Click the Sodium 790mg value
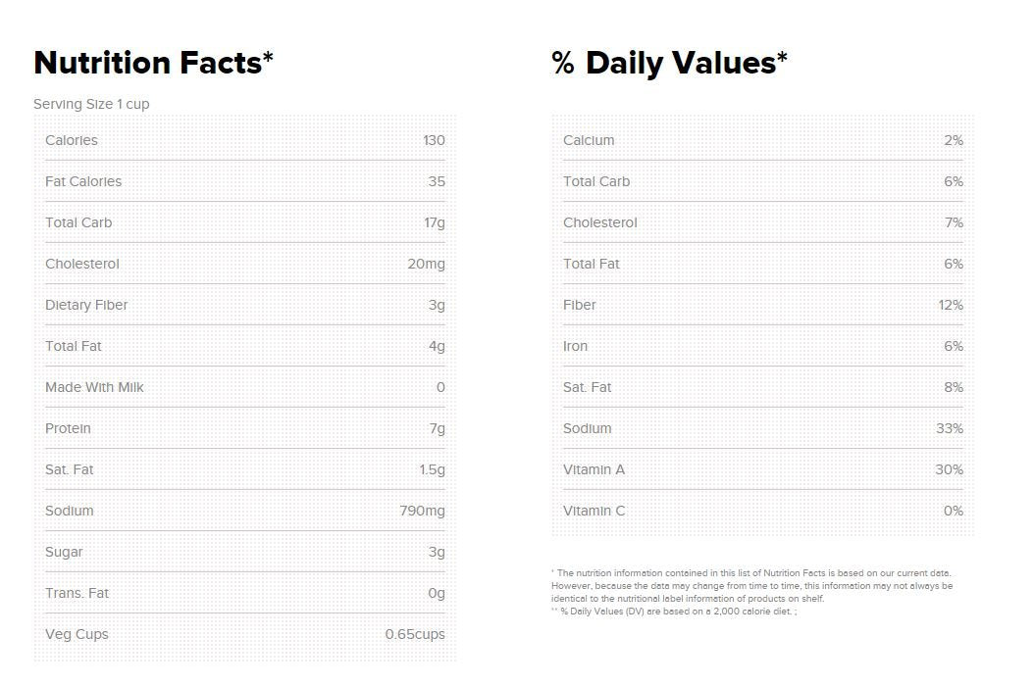Image resolution: width=1033 pixels, height=686 pixels. pyautogui.click(x=422, y=511)
